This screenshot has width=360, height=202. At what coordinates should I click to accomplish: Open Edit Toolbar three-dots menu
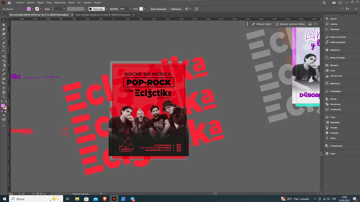tap(4, 126)
